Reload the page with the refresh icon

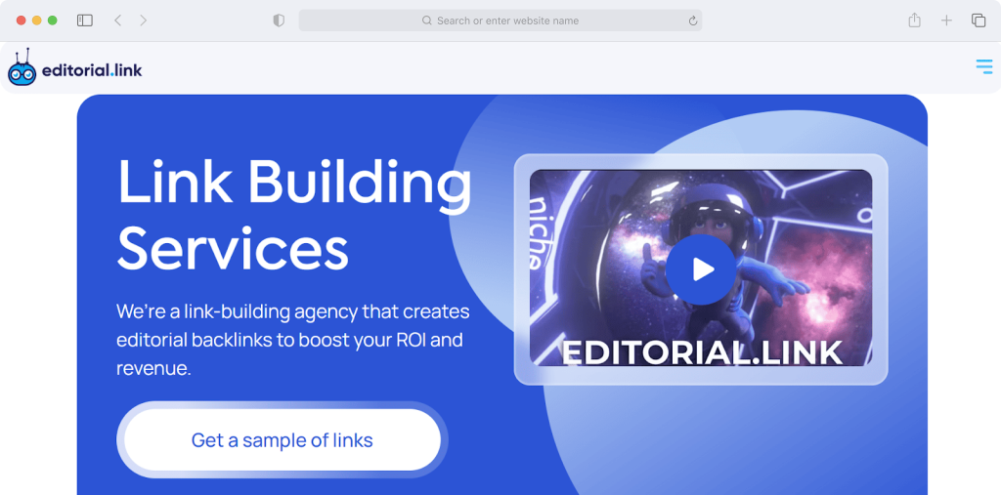pyautogui.click(x=693, y=21)
